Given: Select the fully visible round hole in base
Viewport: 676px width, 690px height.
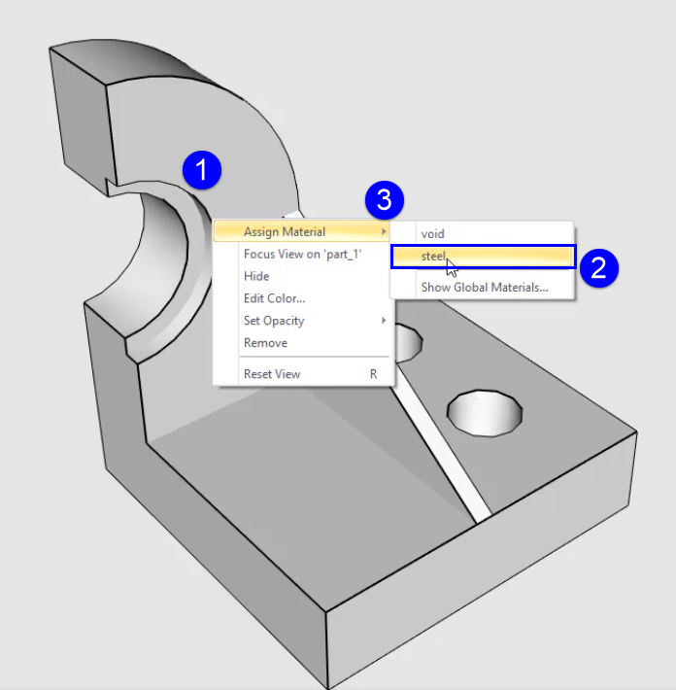Looking at the screenshot, I should click(x=485, y=413).
